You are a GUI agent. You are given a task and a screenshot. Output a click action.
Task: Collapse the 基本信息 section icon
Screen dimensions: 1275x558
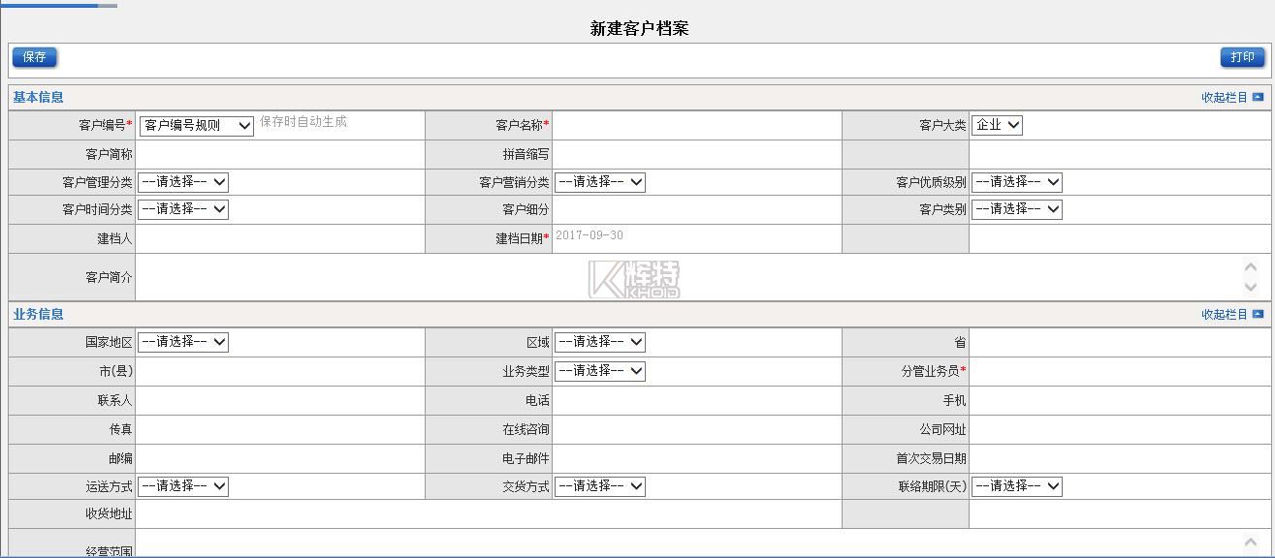(1258, 97)
